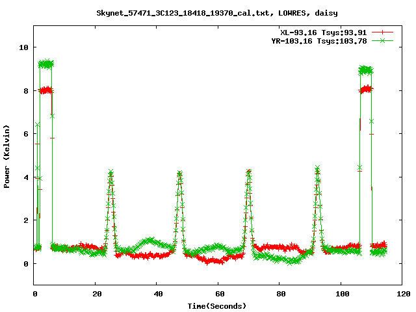The width and height of the screenshot is (416, 312).
Task: Click the Power (Kelvin) y-axis label
Action: (6, 157)
